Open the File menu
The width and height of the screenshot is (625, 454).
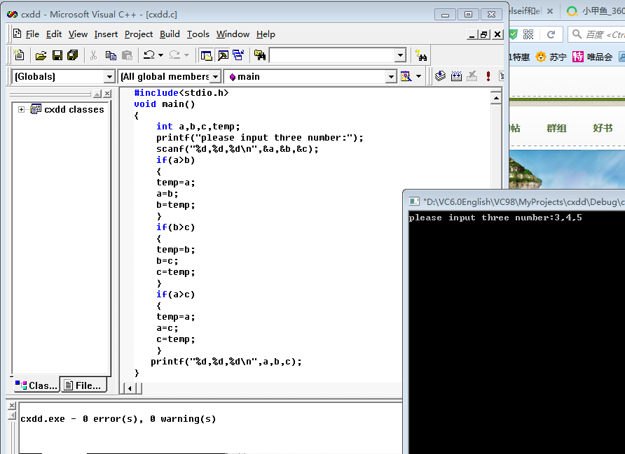pos(32,34)
